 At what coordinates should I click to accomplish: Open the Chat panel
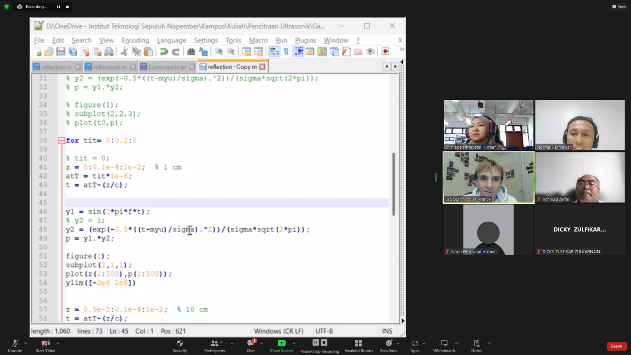[251, 346]
